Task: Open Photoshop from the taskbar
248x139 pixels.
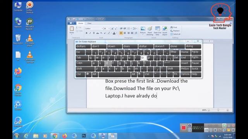Action: (x=84, y=136)
